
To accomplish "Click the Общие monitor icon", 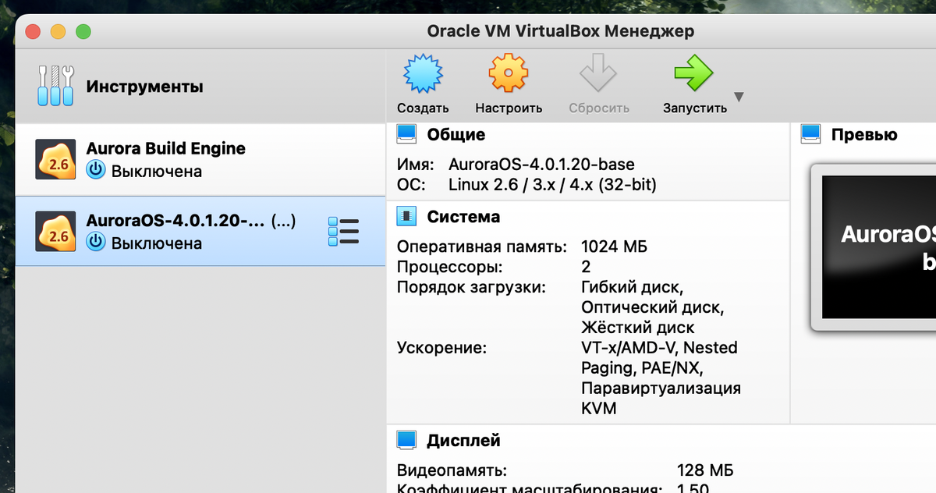I will pos(406,134).
